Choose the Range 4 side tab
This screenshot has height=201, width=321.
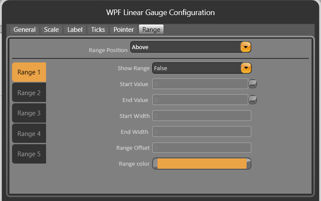pos(29,134)
